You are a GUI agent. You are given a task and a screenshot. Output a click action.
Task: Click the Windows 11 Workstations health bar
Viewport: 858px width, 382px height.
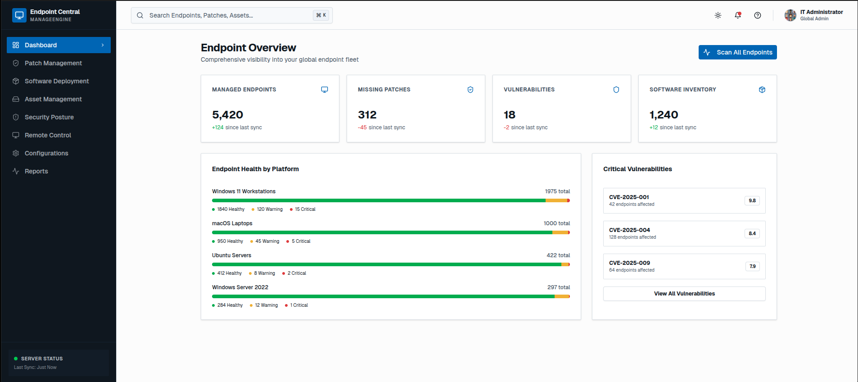[390, 200]
